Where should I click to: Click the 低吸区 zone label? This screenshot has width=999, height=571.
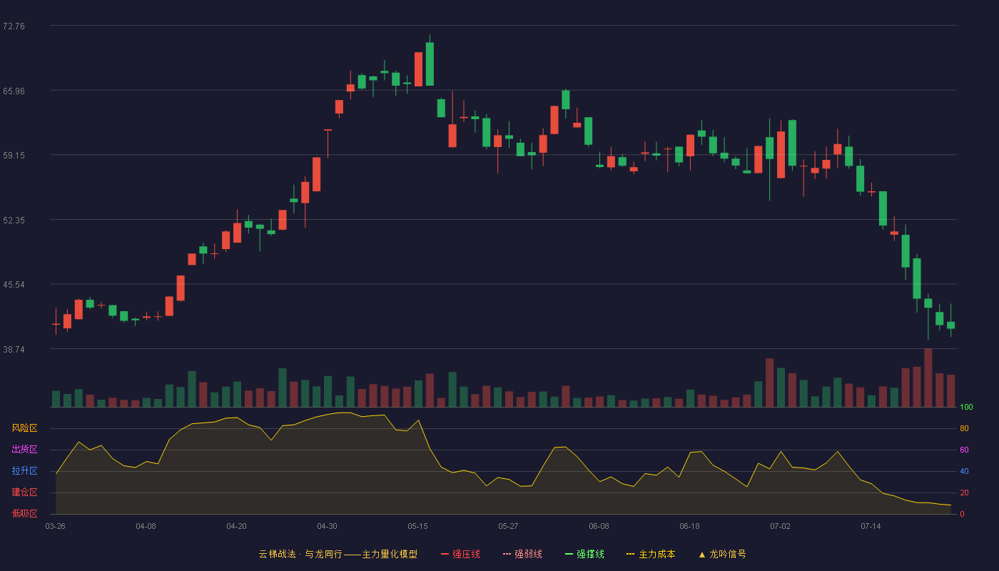click(24, 514)
